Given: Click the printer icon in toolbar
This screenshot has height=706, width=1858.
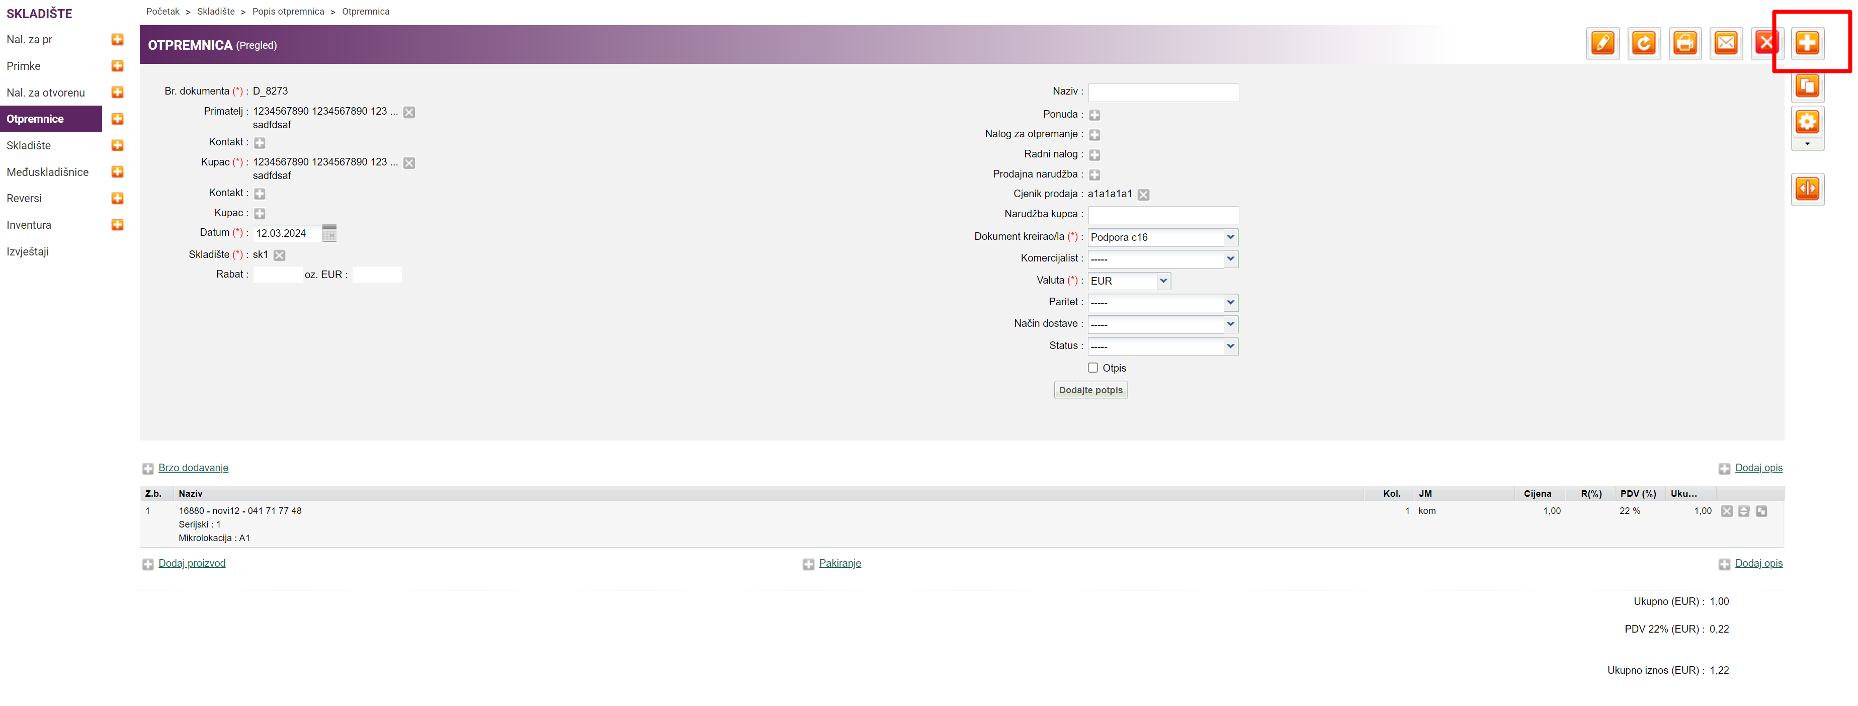Looking at the screenshot, I should (x=1684, y=43).
